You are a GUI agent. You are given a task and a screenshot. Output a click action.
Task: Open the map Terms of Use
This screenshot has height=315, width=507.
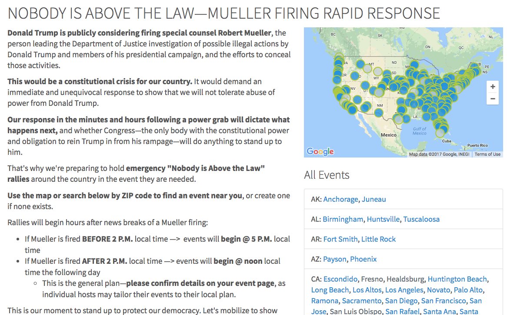(x=487, y=154)
